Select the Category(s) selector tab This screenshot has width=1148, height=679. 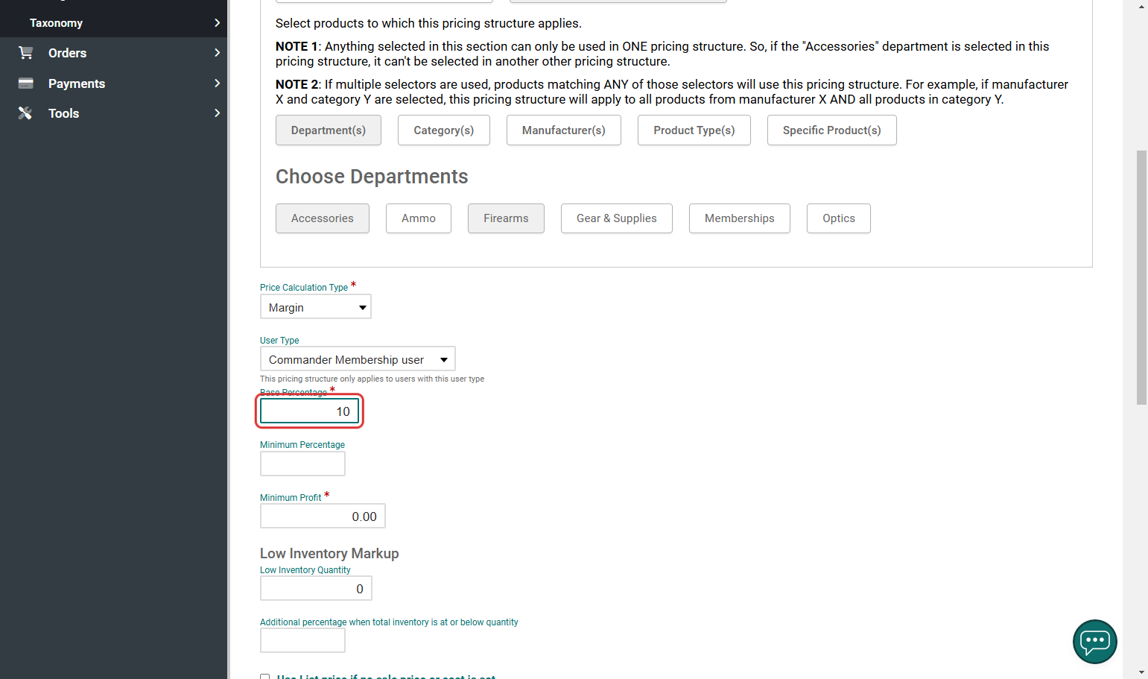pyautogui.click(x=444, y=130)
